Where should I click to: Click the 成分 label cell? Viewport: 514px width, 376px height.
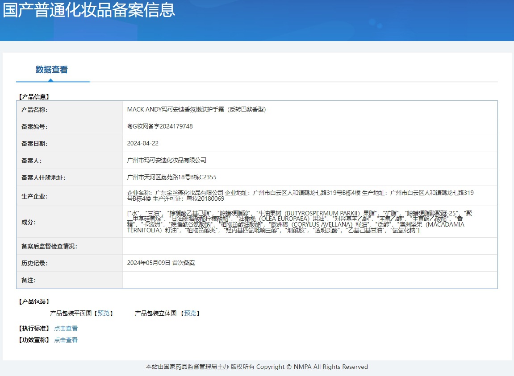click(70, 222)
